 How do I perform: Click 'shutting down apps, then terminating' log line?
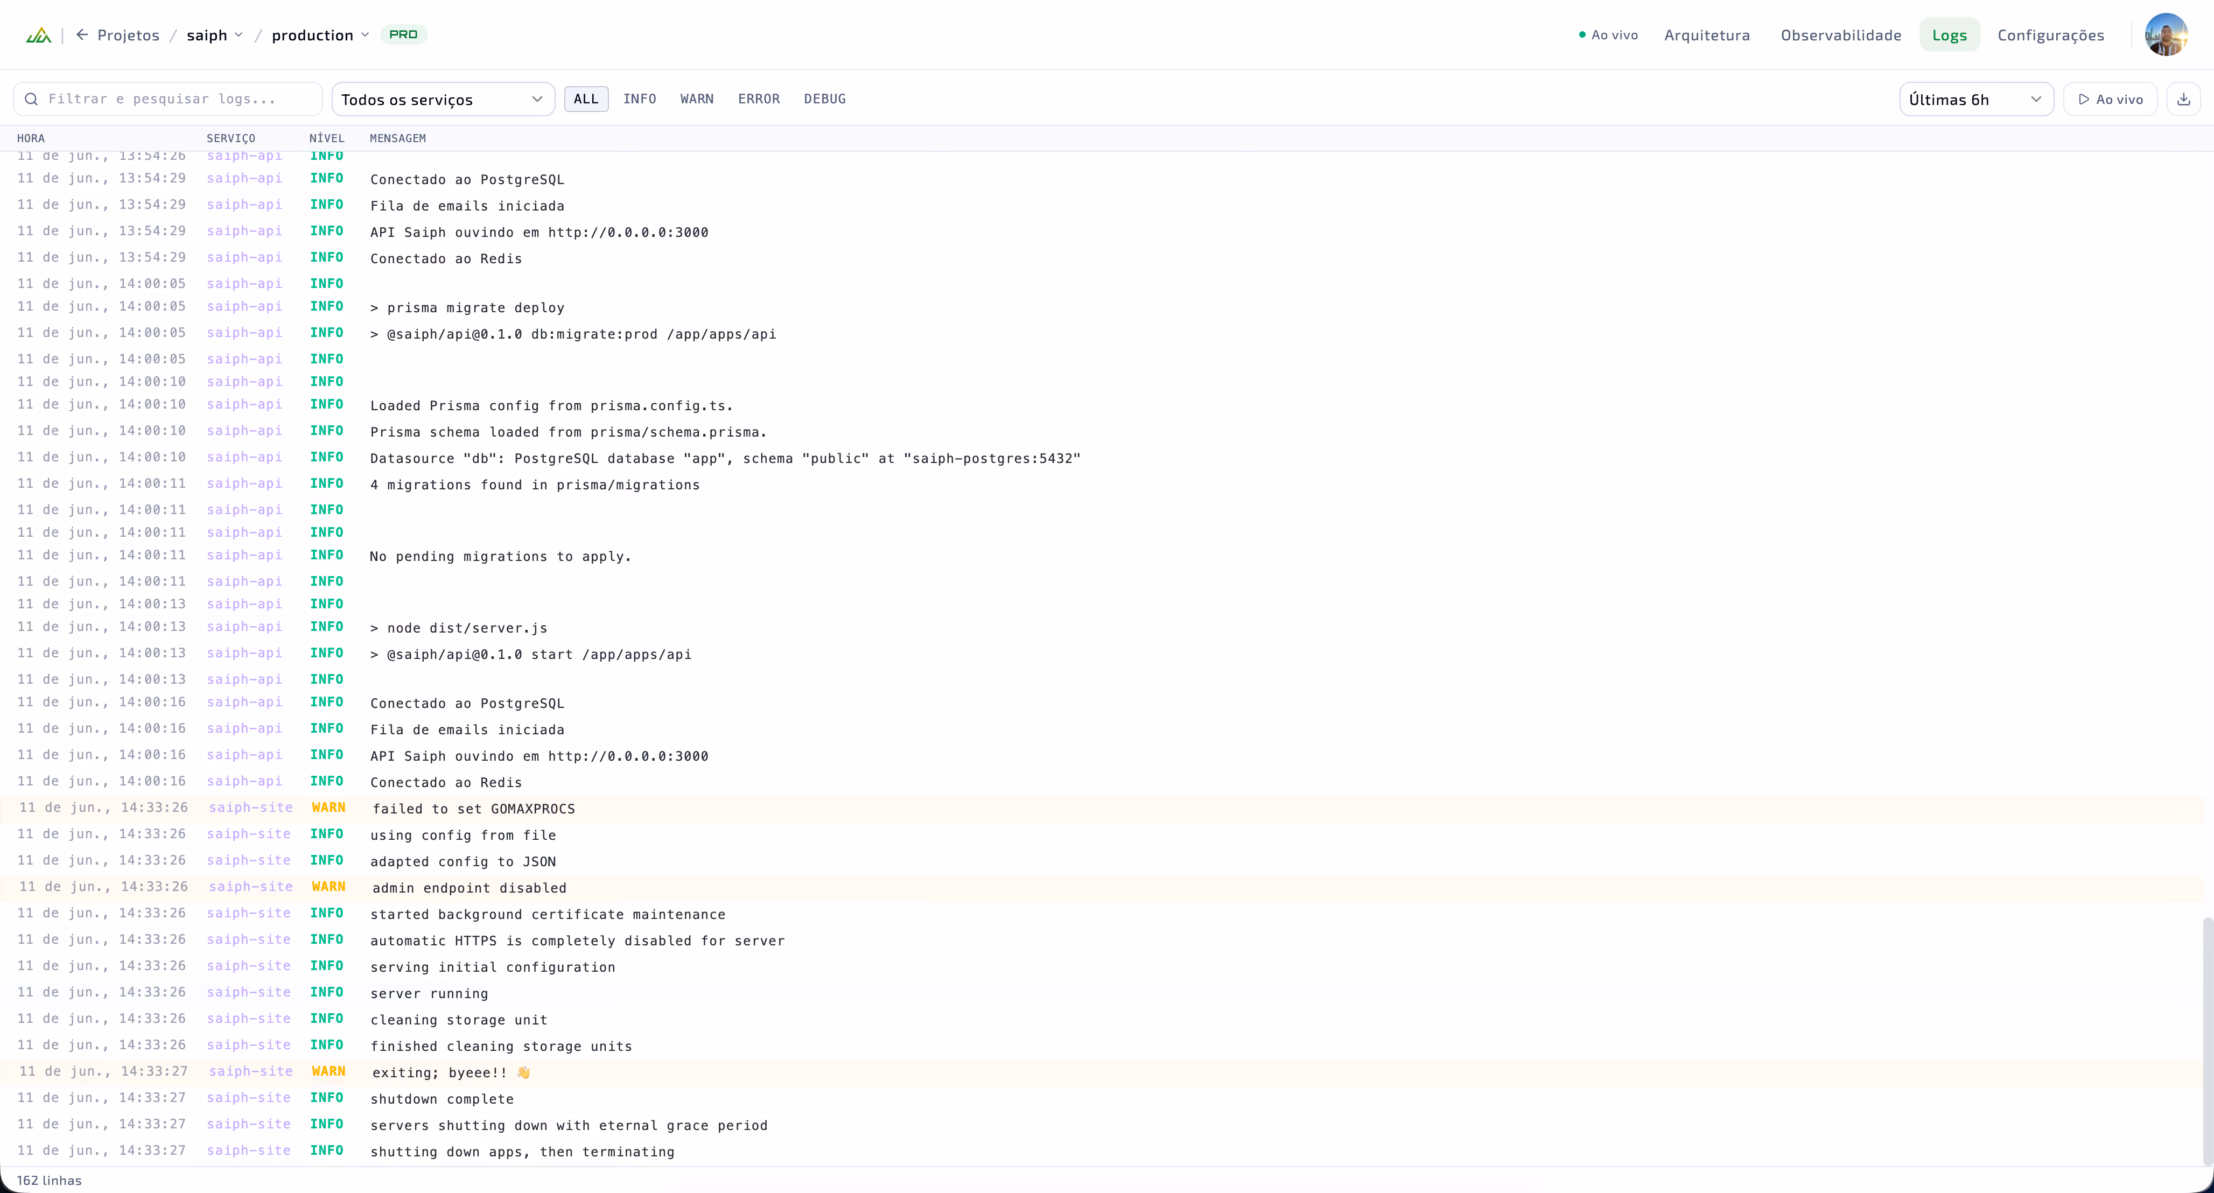(523, 1153)
